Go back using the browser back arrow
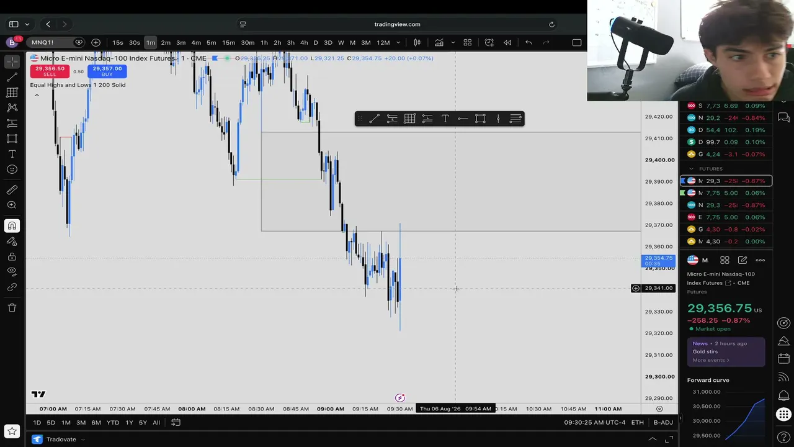The image size is (794, 447). (48, 24)
